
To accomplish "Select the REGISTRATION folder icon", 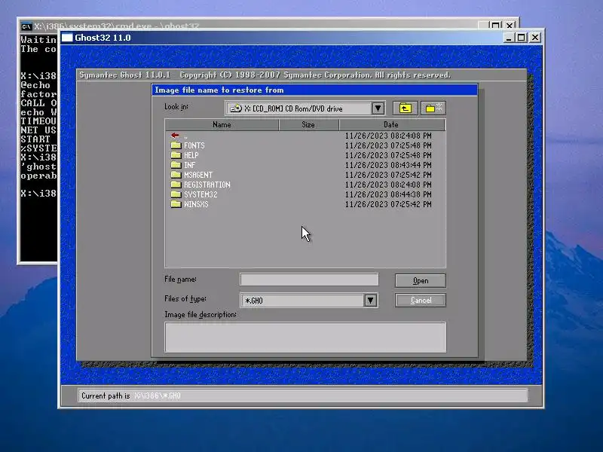I will tap(176, 185).
